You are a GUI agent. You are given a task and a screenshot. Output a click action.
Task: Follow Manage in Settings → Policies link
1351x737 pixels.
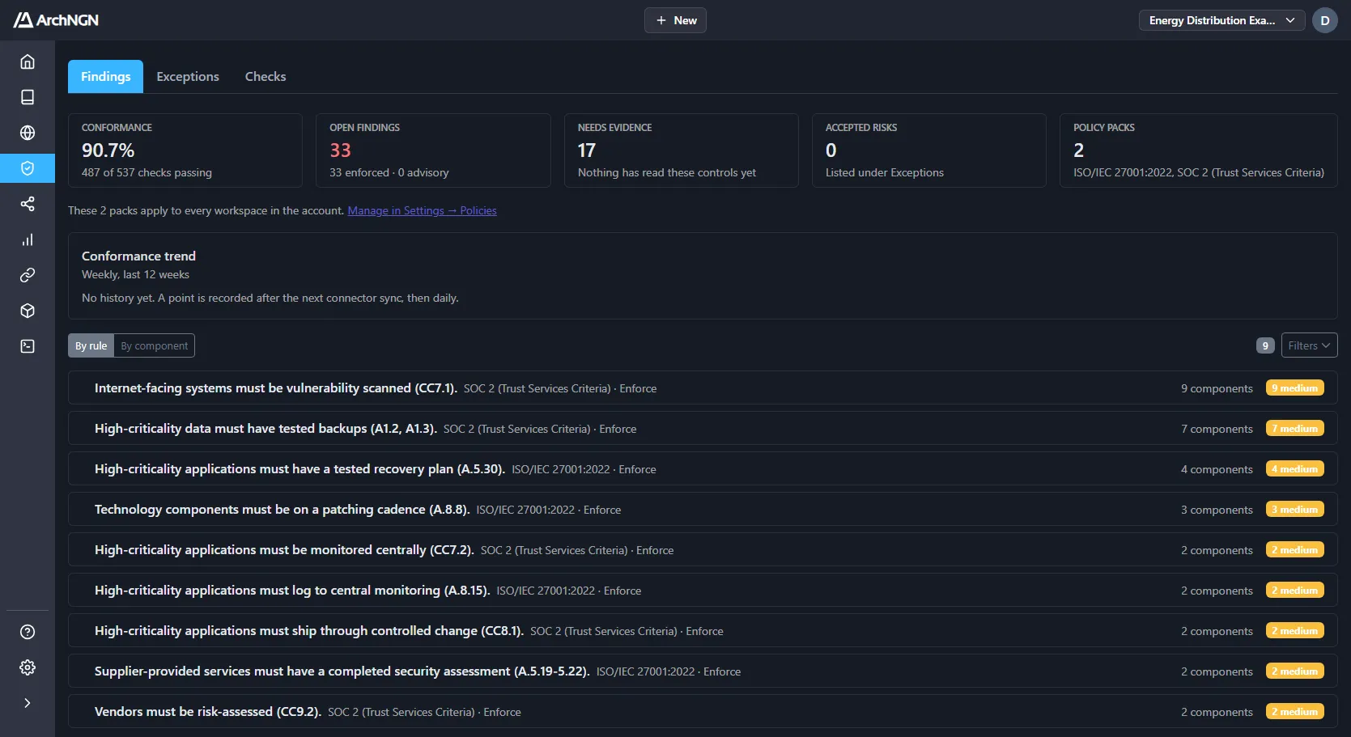click(x=422, y=210)
